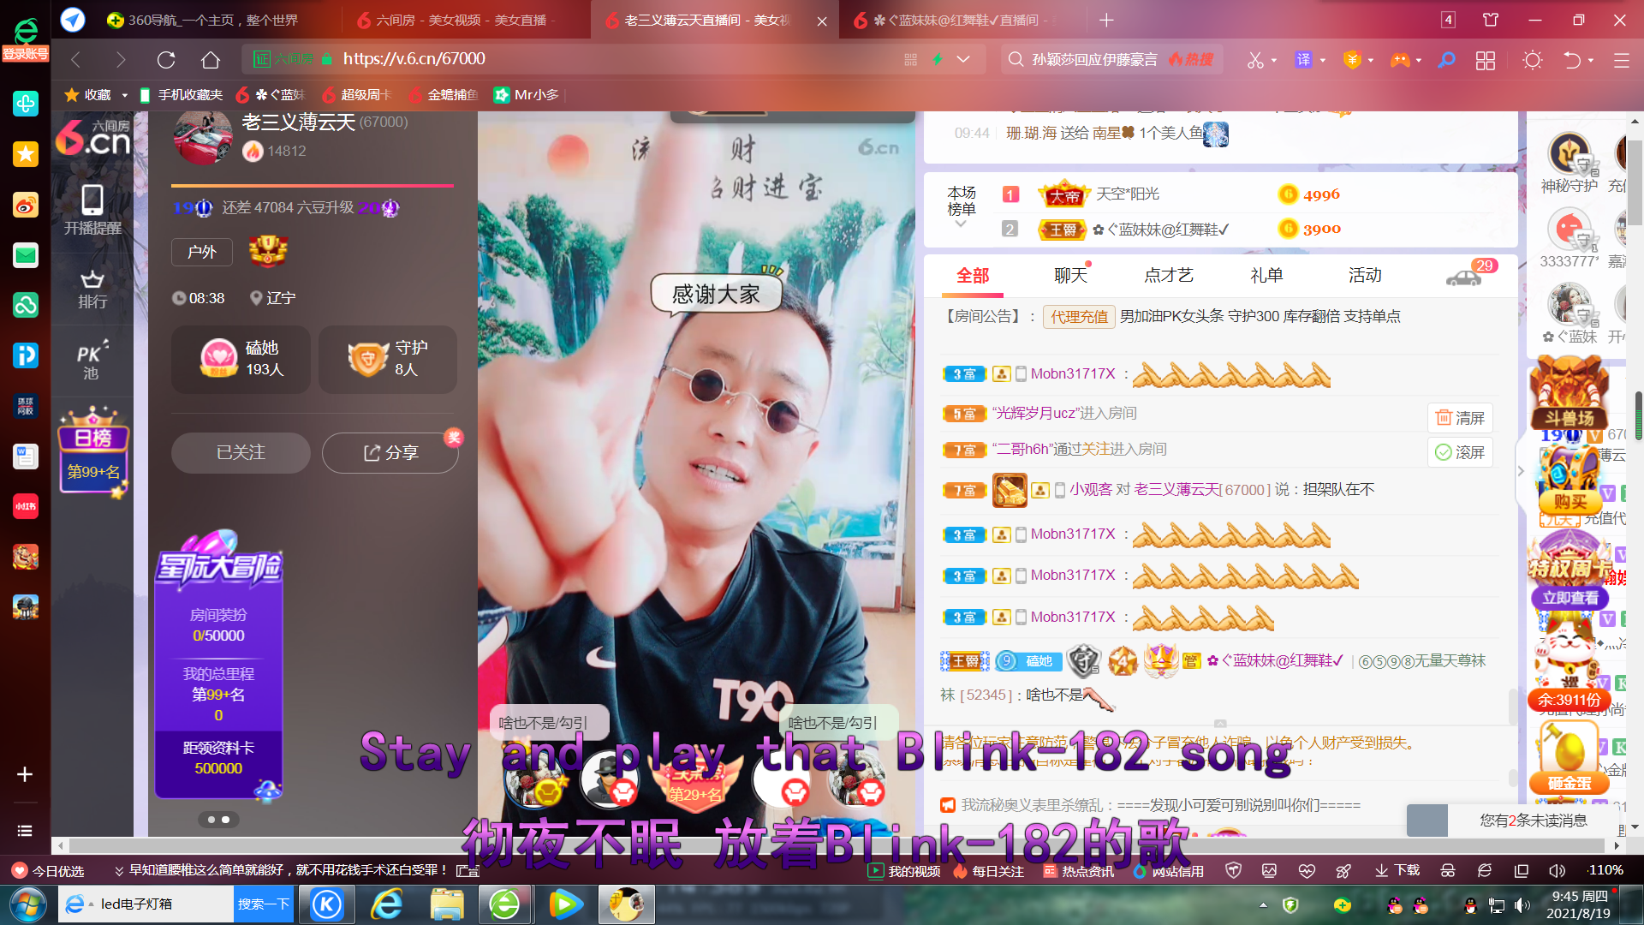Open the trophy badge next to 户外
The width and height of the screenshot is (1644, 925).
click(268, 252)
